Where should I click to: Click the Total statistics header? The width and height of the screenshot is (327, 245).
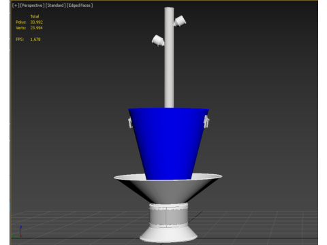pos(35,16)
